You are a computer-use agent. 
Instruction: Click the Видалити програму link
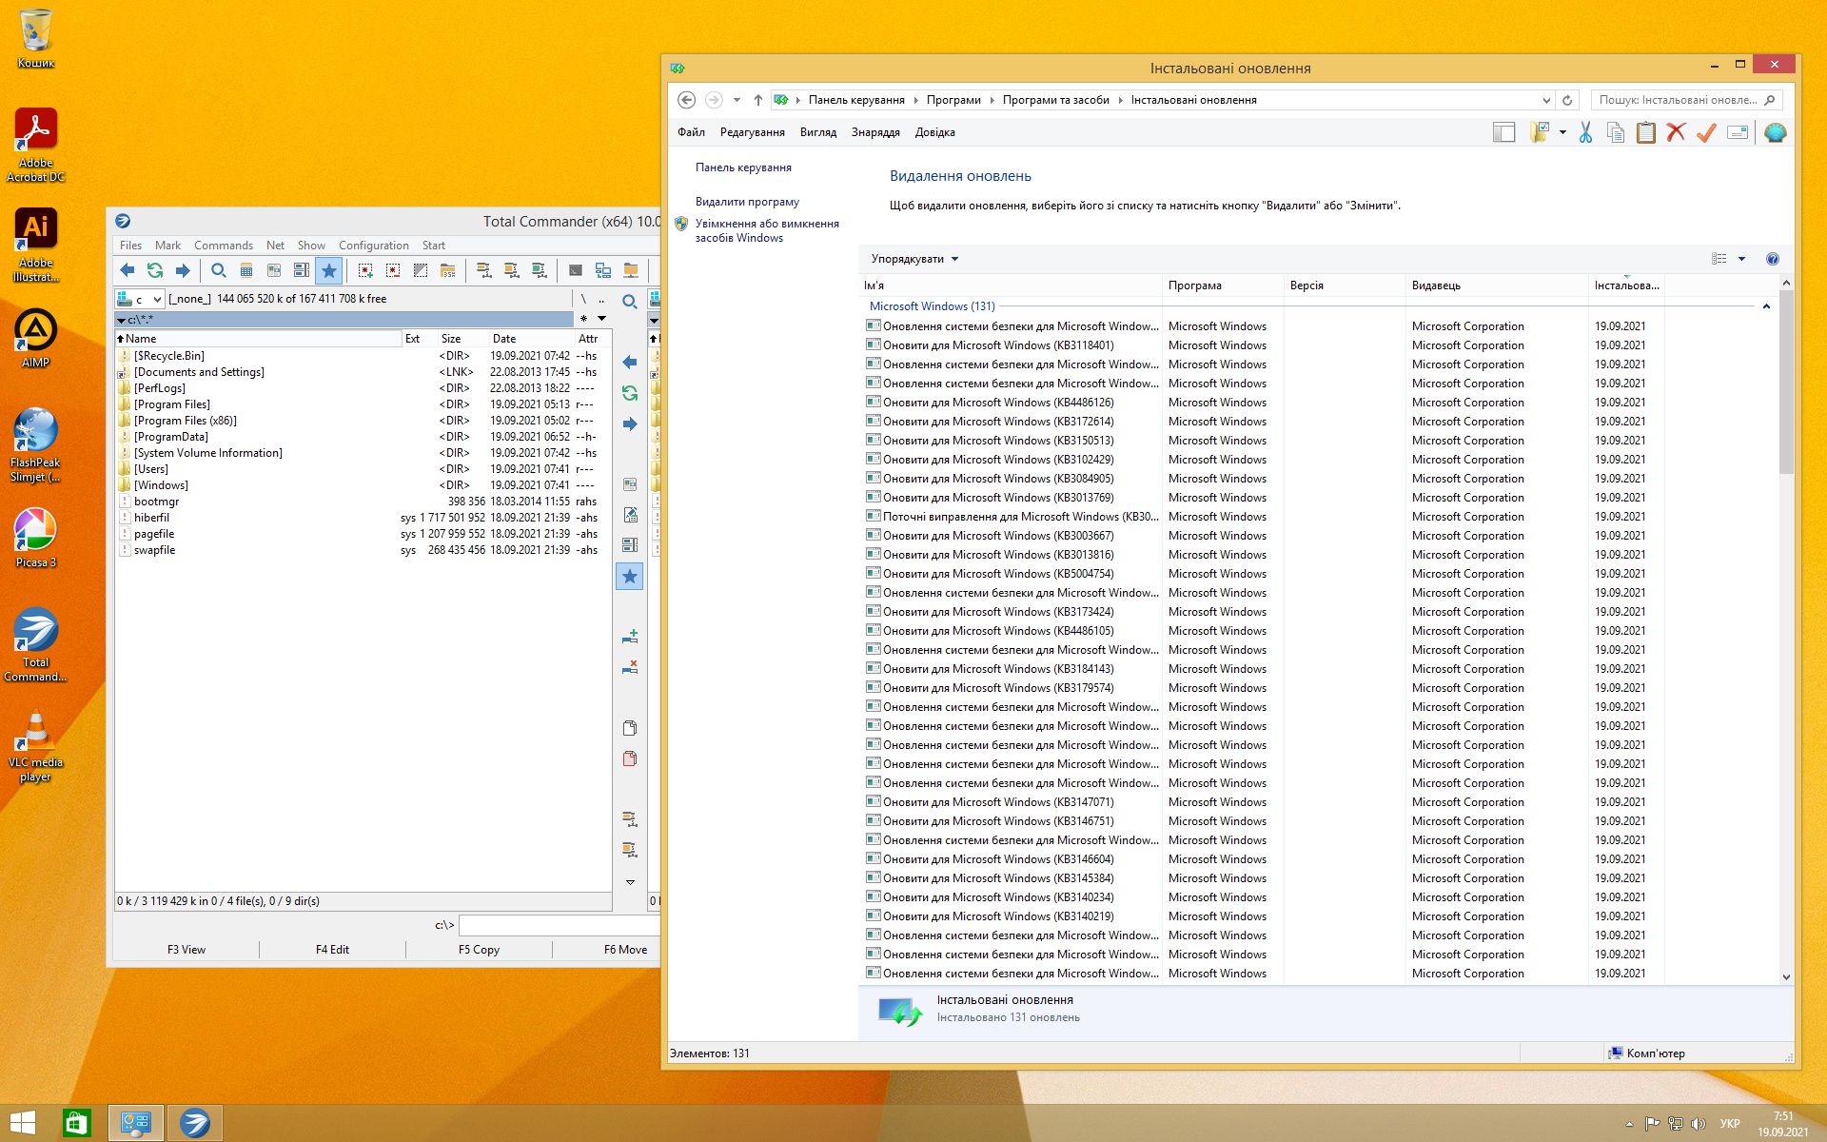point(747,202)
